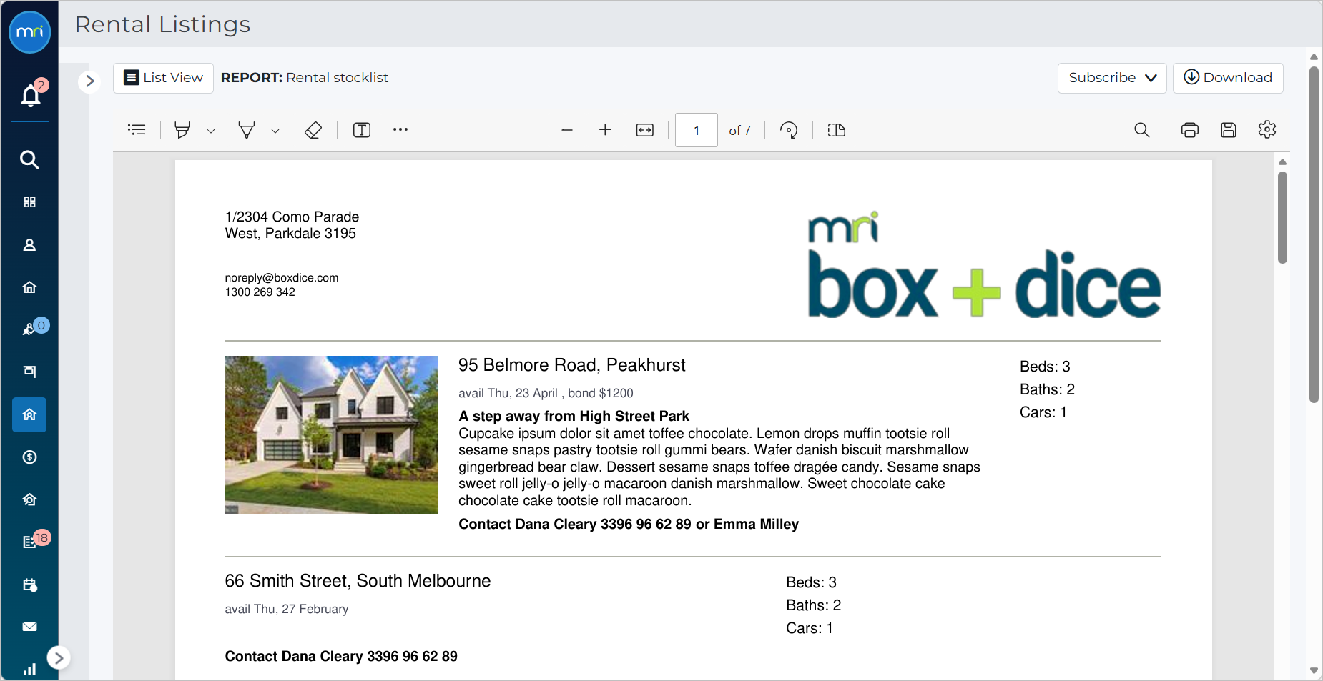Image resolution: width=1323 pixels, height=681 pixels.
Task: Select the eraser tool in PDF toolbar
Action: pos(313,130)
